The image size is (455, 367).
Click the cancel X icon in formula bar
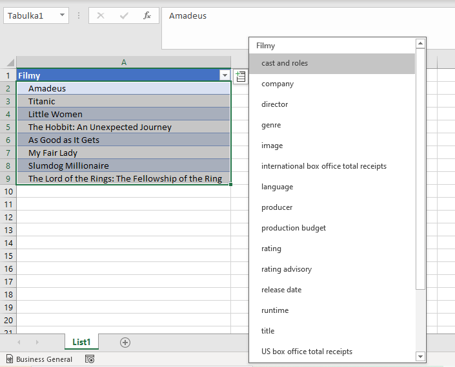point(101,15)
